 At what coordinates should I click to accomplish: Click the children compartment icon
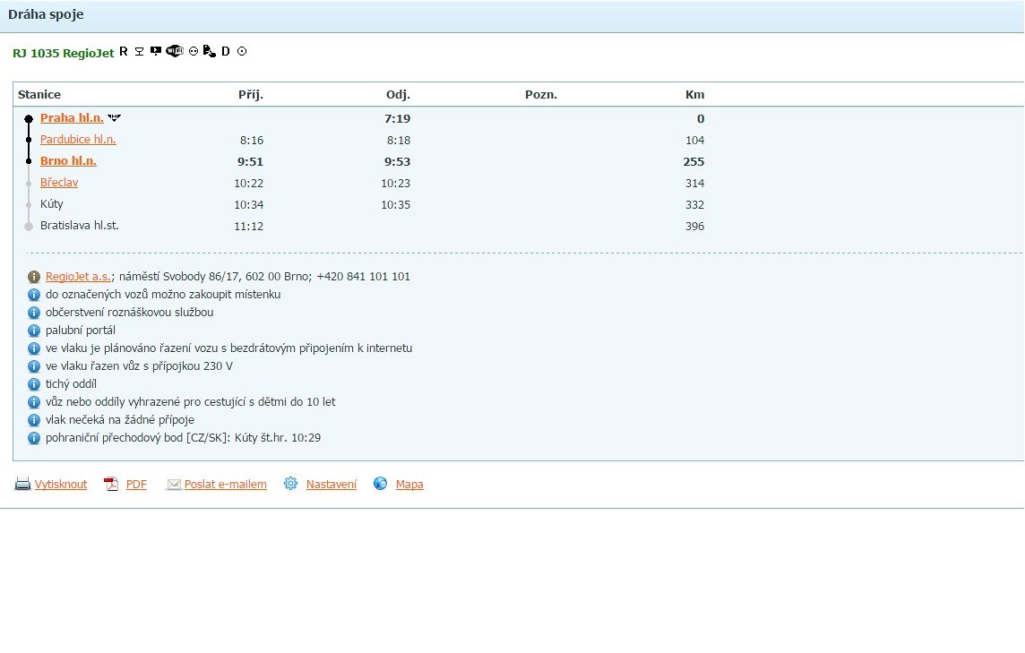pos(209,52)
